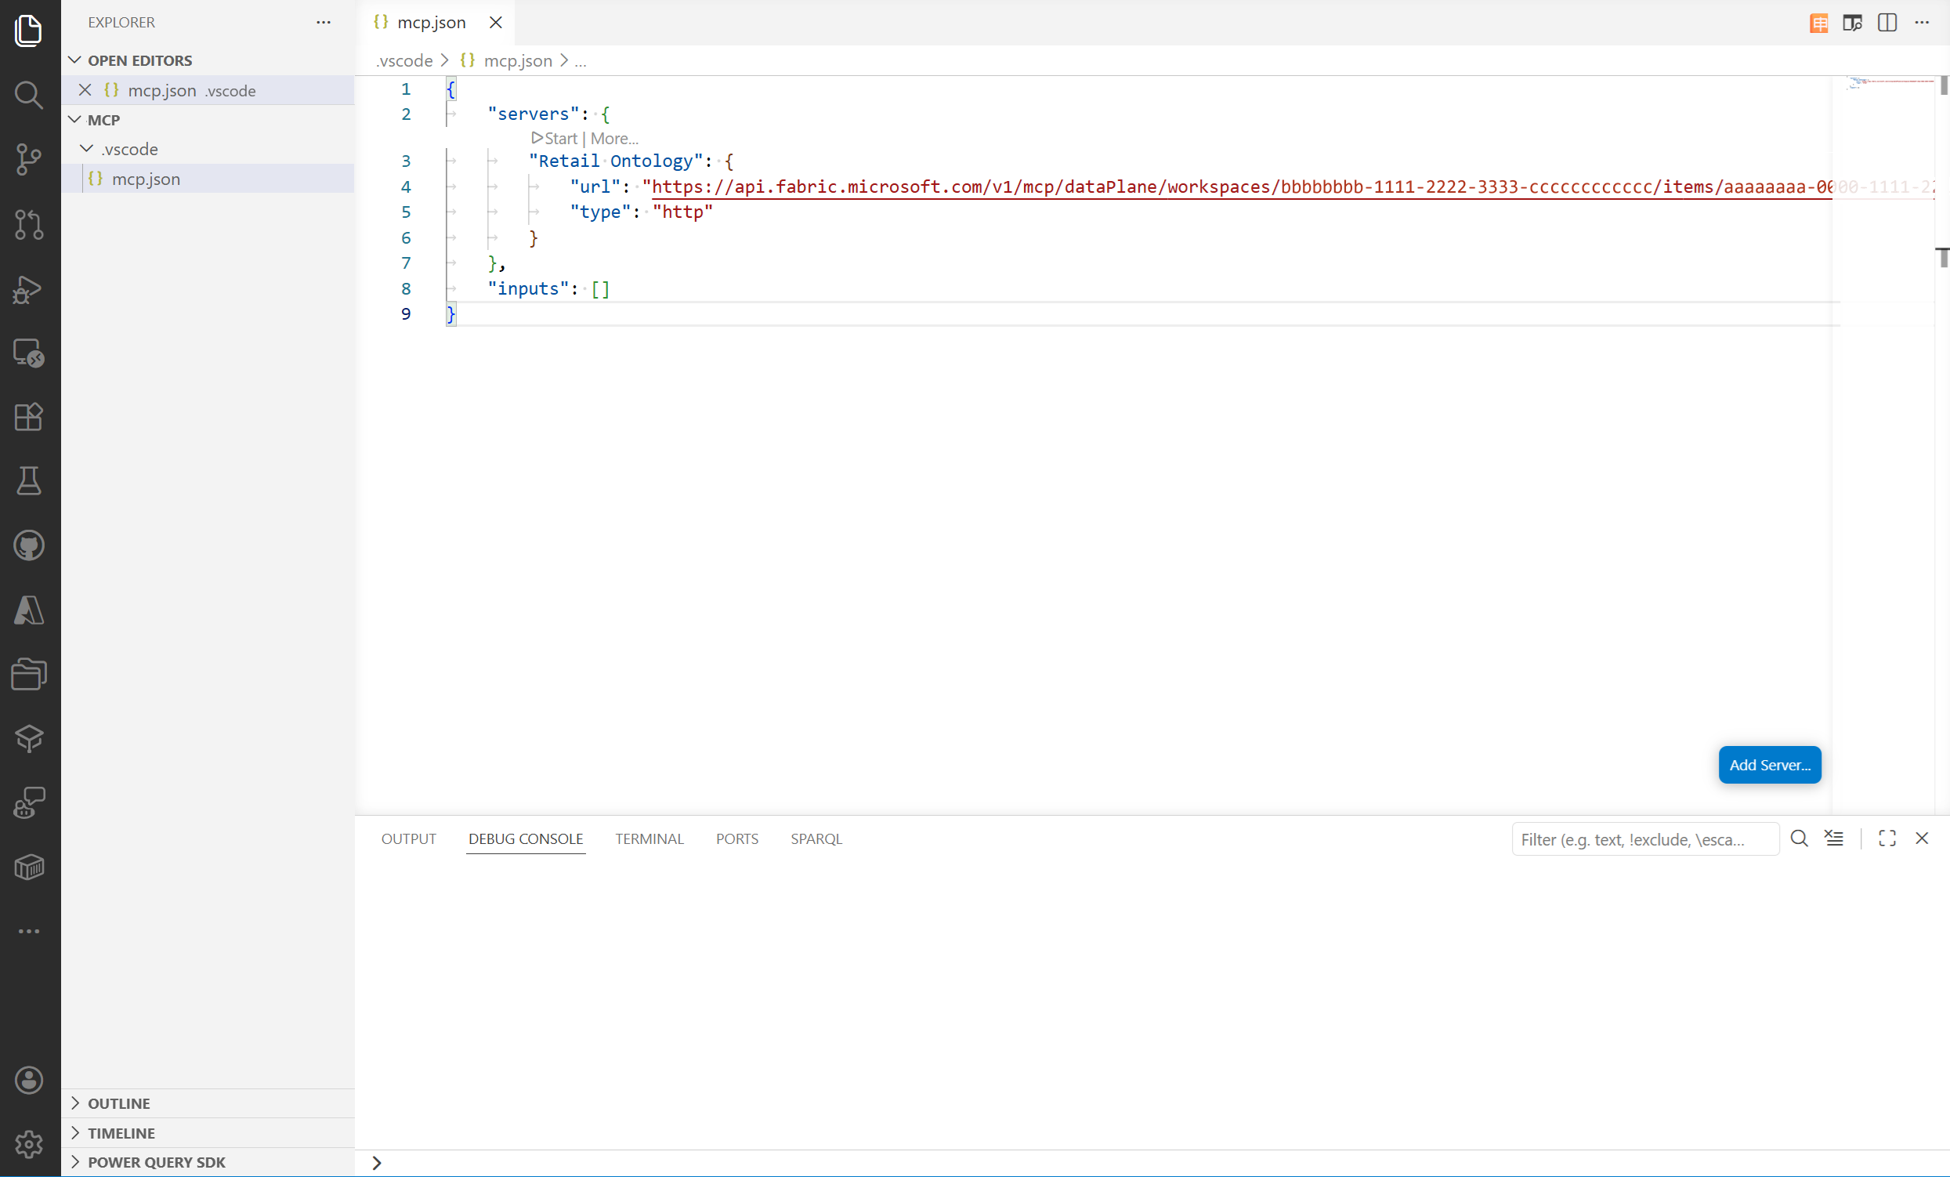Open the Search view in activity bar
Screen dimensions: 1950x1177
(29, 95)
